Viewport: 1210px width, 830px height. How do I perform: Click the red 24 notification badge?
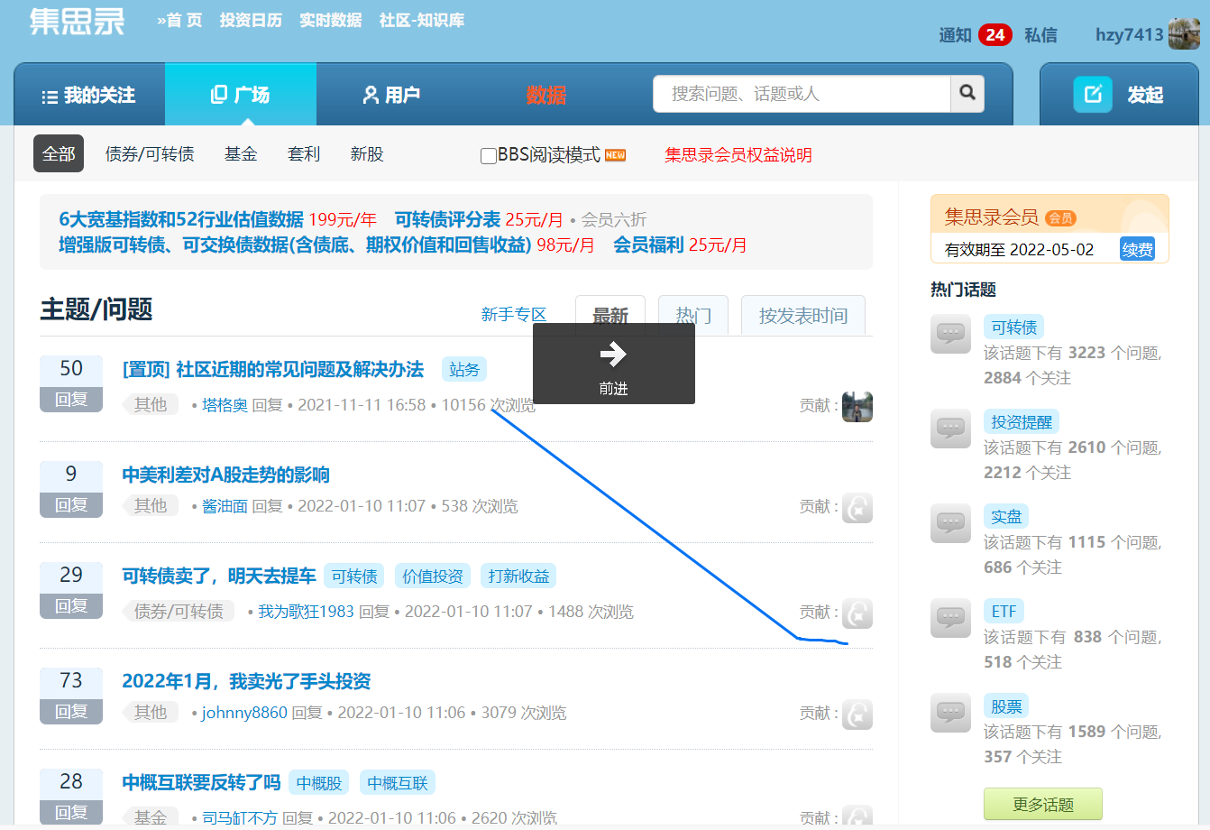coord(995,35)
